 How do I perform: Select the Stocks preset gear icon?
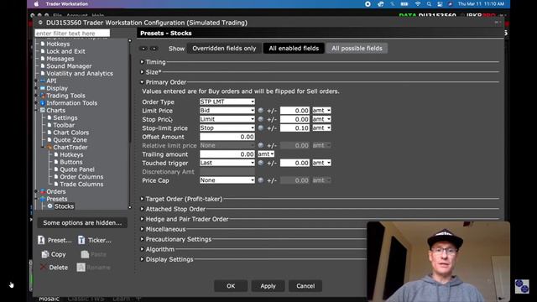[50, 206]
